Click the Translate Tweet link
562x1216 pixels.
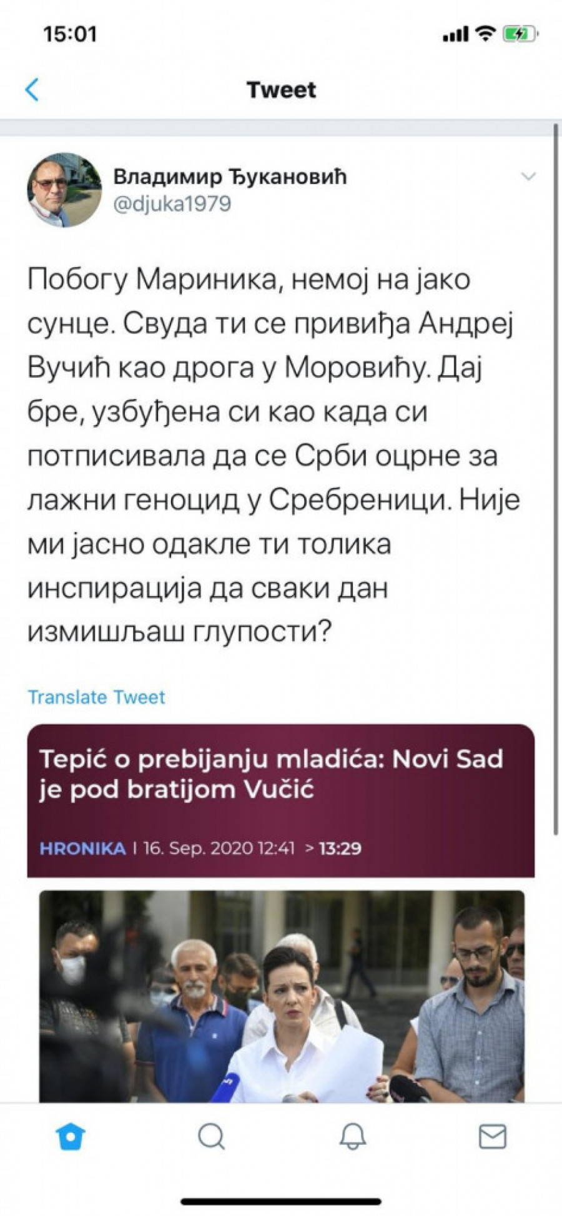(96, 697)
